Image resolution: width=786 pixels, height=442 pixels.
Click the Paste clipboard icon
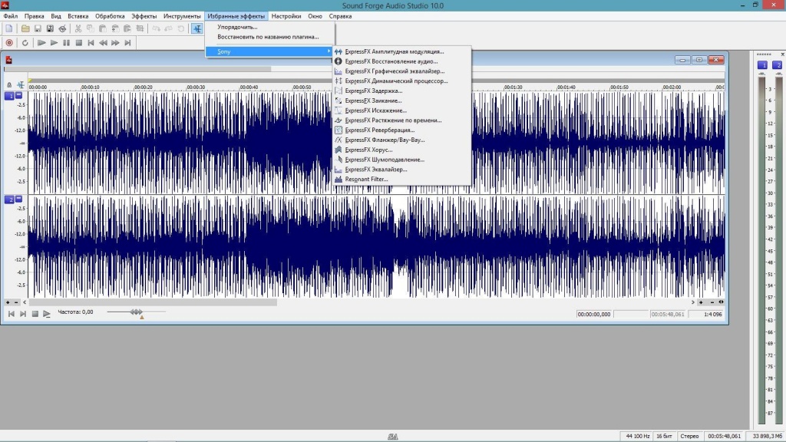pos(102,28)
